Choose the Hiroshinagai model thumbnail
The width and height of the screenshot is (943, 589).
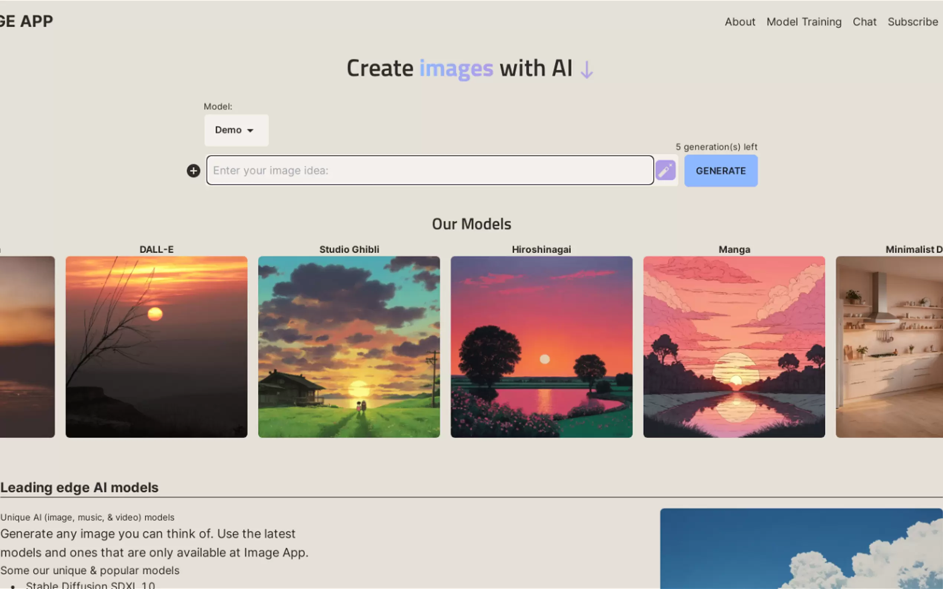(541, 347)
